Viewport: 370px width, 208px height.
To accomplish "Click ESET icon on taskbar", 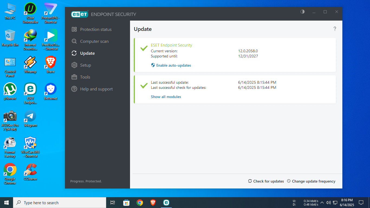I will 166,203.
